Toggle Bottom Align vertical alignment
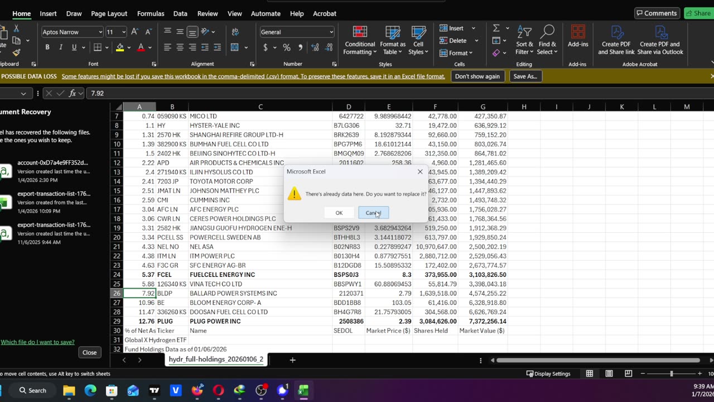Viewport: 714px width, 402px height. pos(192,32)
